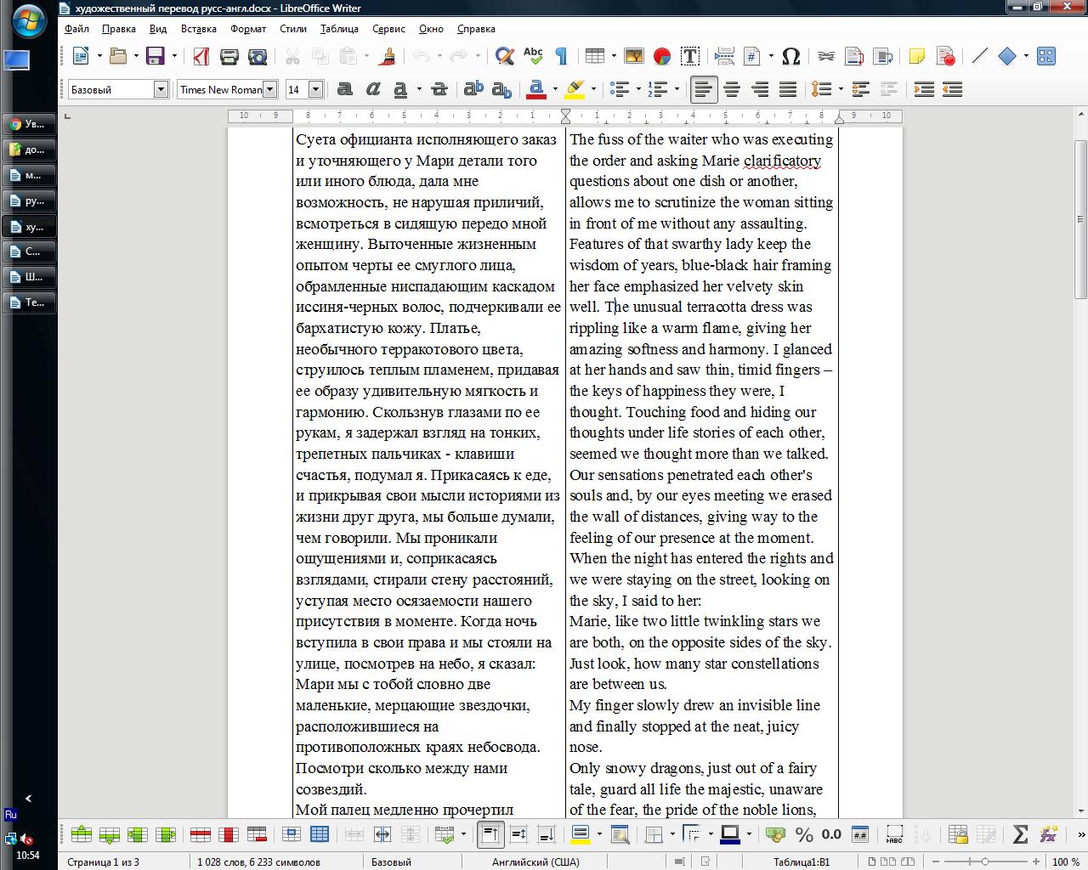Screen dimensions: 1088x870
Task: Click the Print icon
Action: click(x=229, y=56)
